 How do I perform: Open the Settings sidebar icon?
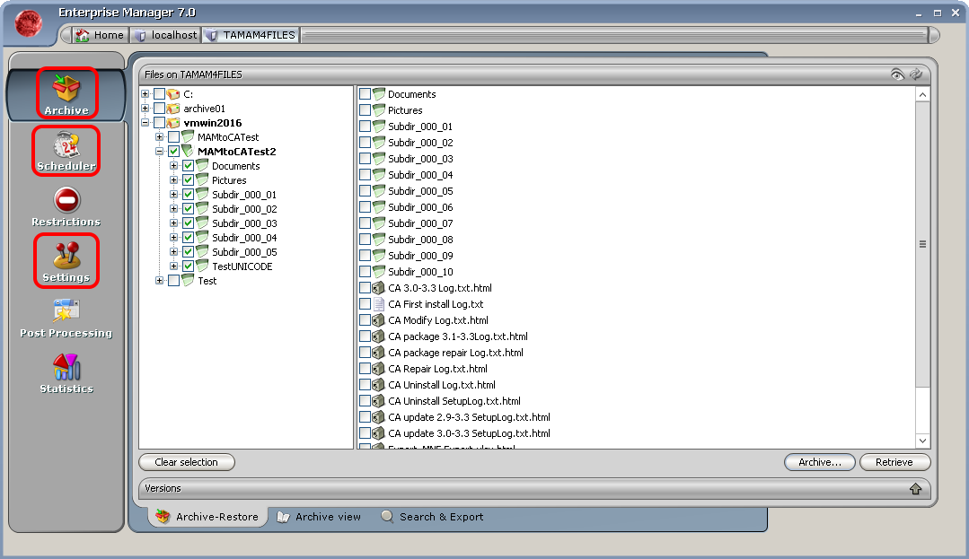coord(66,261)
